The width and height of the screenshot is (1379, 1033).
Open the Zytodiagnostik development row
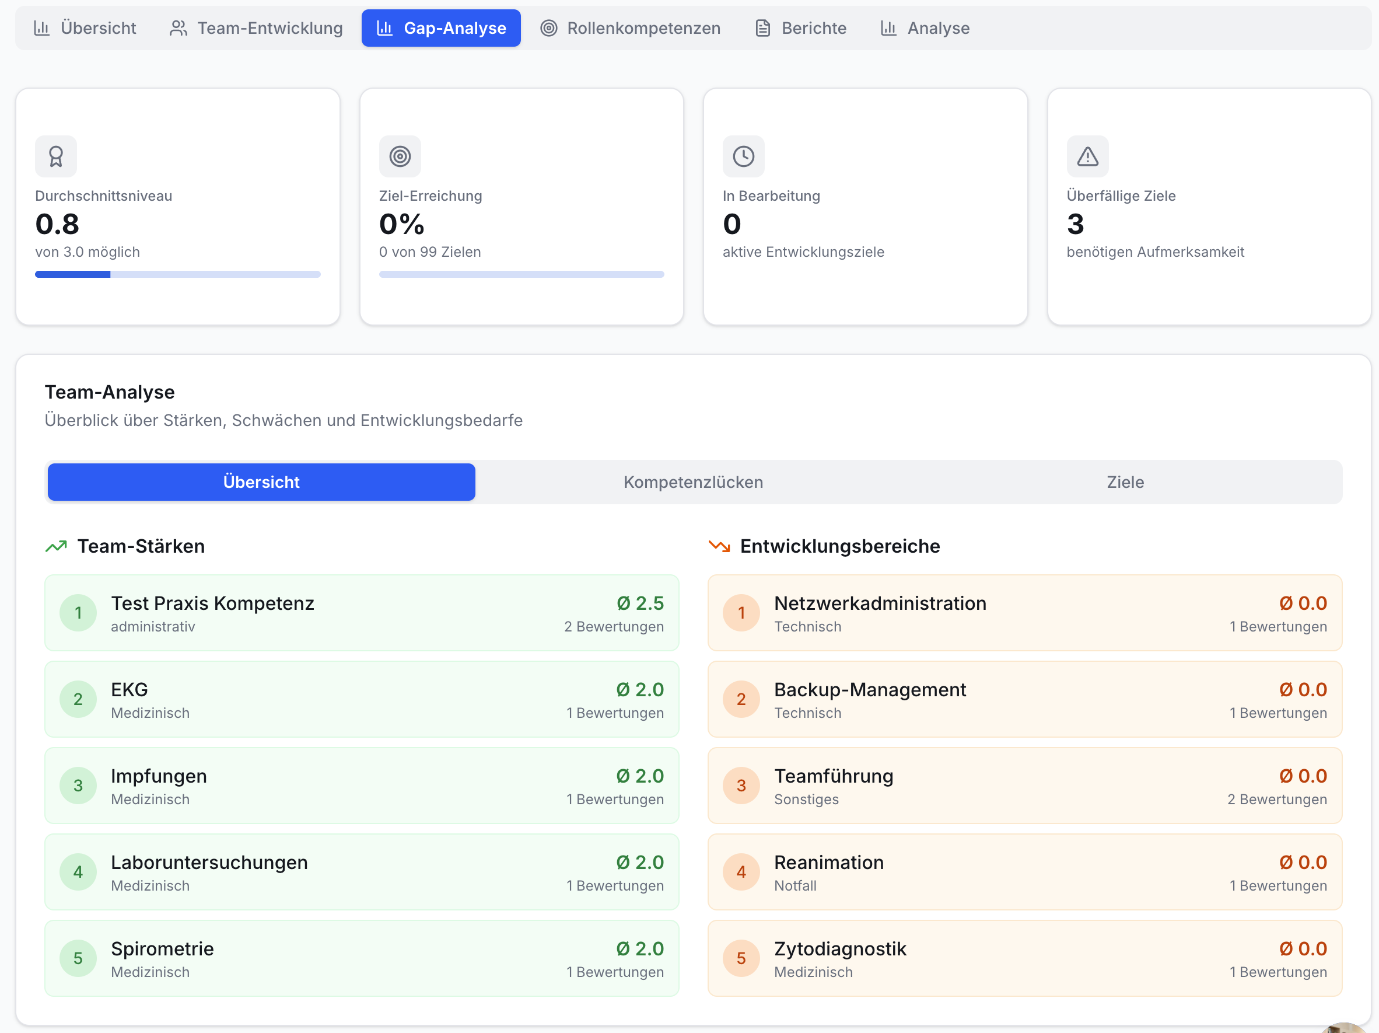(x=1025, y=958)
